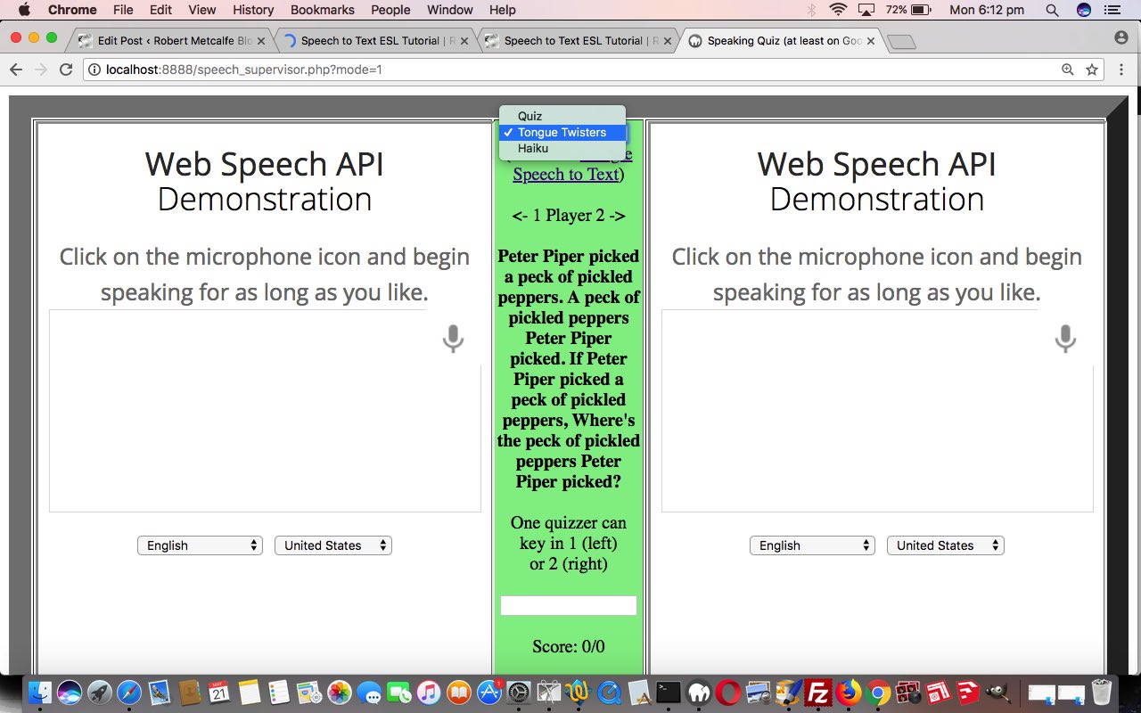Click the Spotlight search icon in menu bar

1052,10
